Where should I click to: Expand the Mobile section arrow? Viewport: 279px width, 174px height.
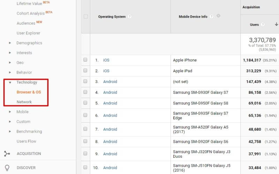[x=10, y=112]
